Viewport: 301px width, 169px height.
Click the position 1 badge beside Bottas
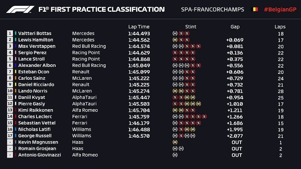pos(10,33)
